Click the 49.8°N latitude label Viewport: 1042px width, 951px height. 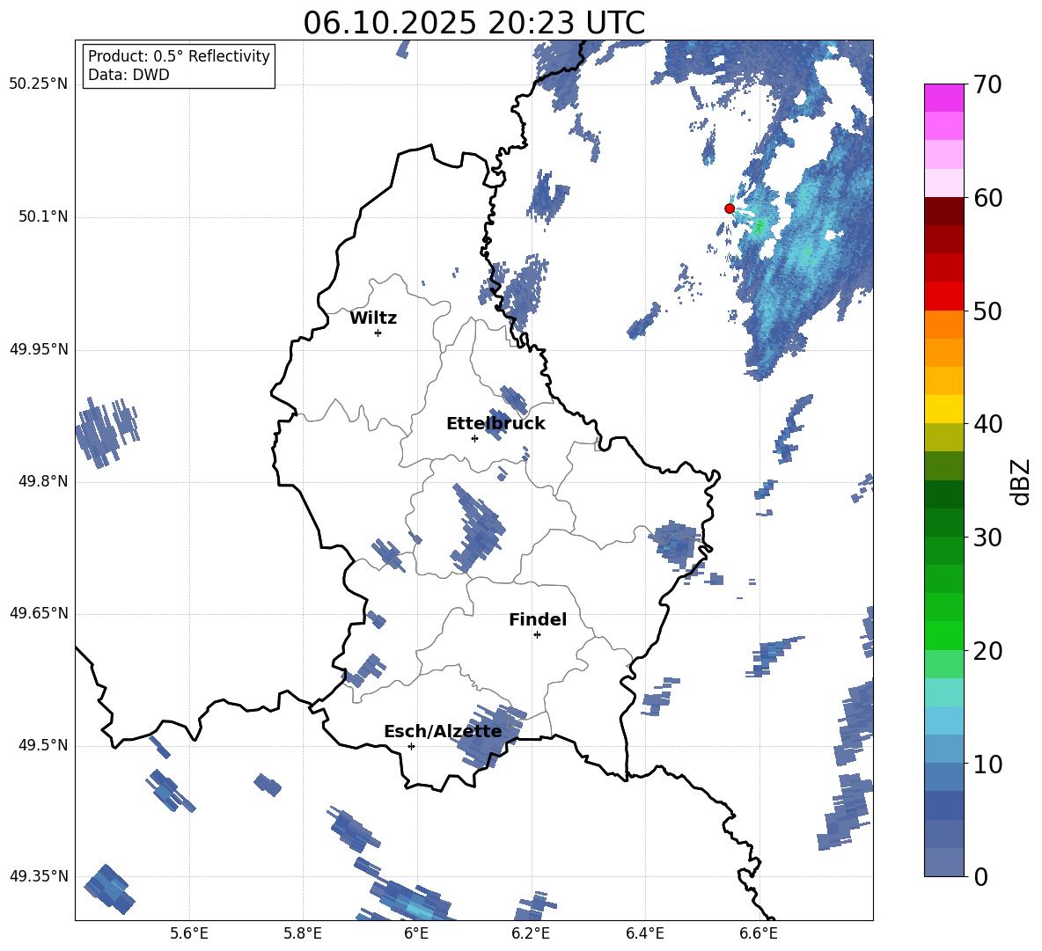pyautogui.click(x=43, y=481)
